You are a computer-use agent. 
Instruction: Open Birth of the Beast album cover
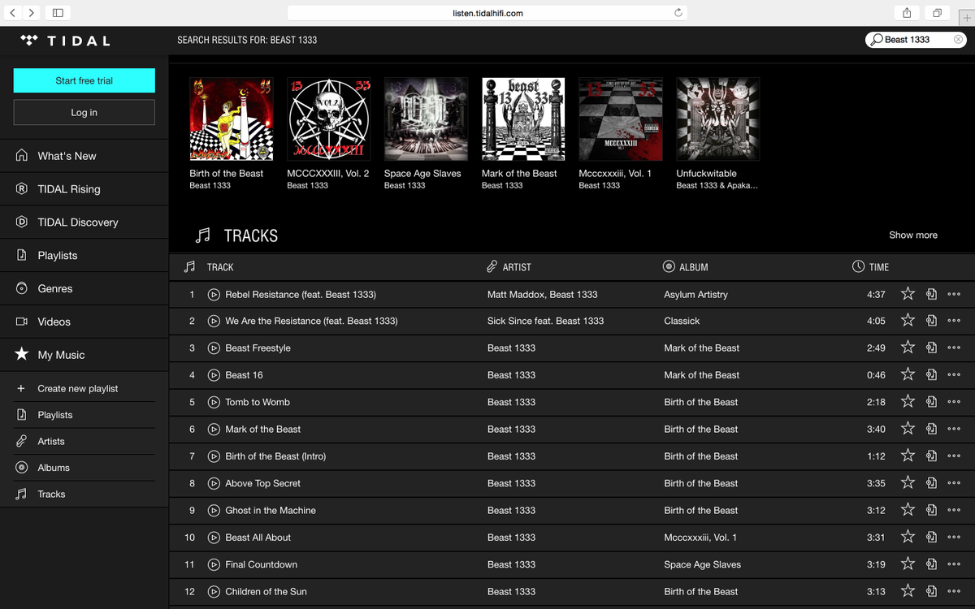pyautogui.click(x=232, y=119)
